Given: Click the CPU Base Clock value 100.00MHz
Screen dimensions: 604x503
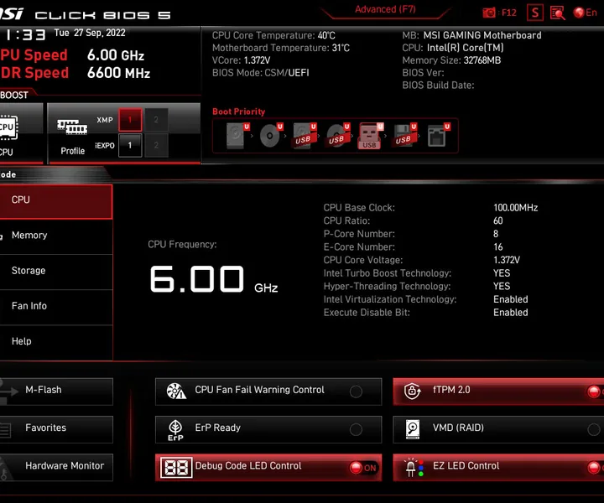Looking at the screenshot, I should 515,208.
